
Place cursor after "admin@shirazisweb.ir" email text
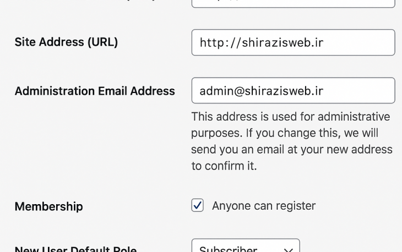(x=324, y=90)
